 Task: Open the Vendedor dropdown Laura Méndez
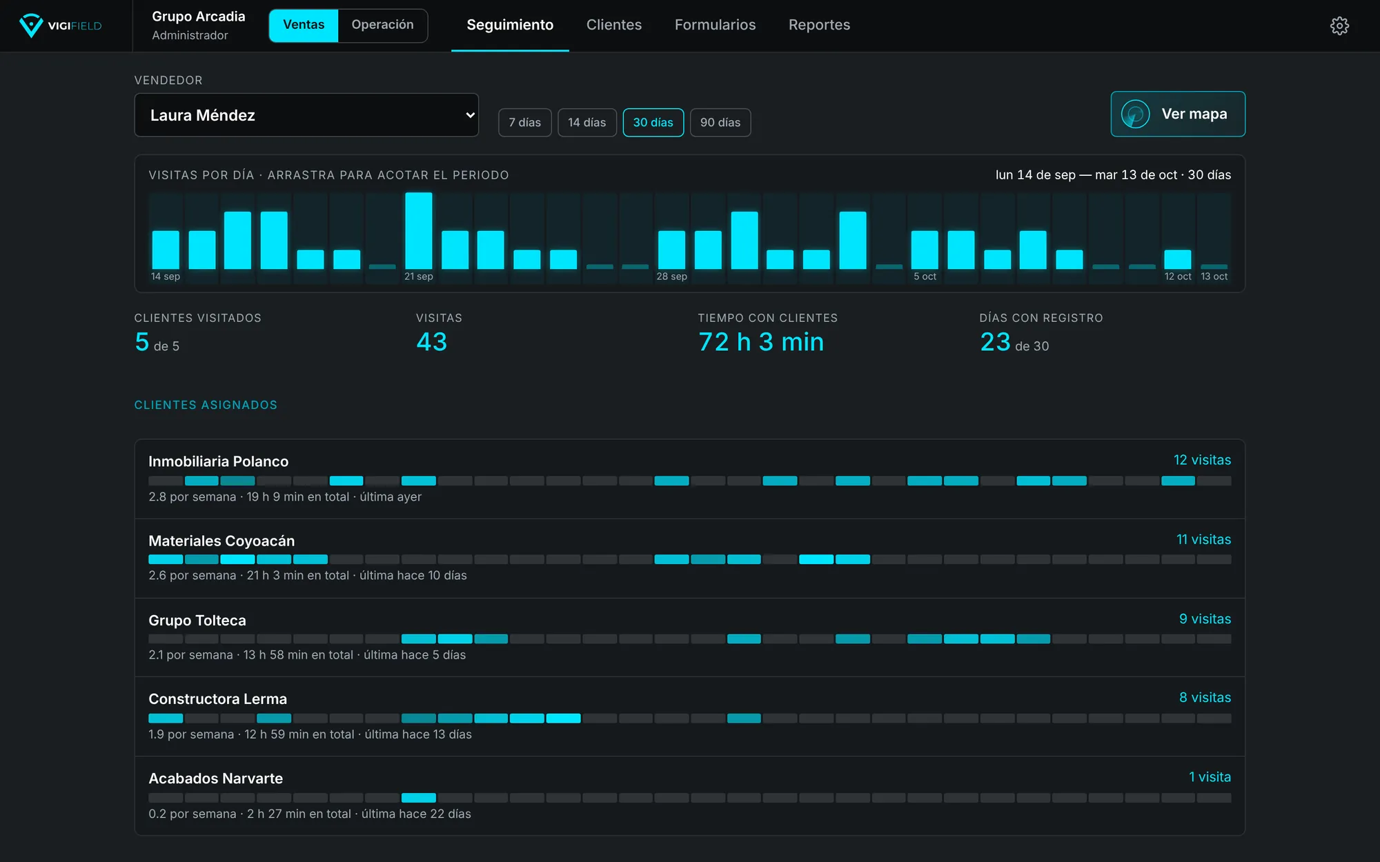pos(306,115)
